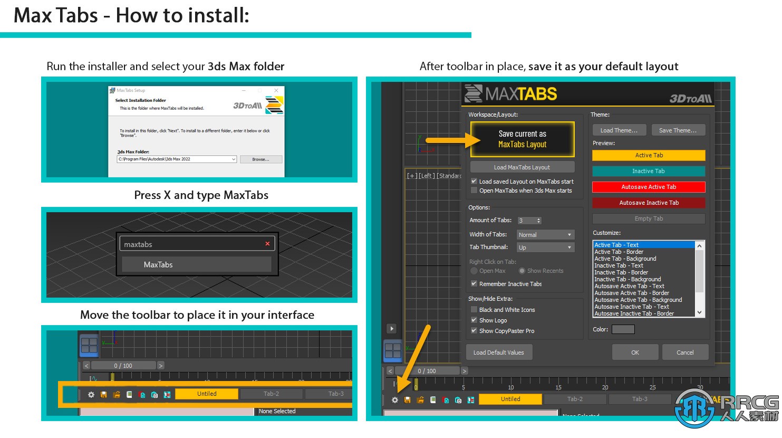Click viewport layout icon in 'Move the toolbar' image
782x438 pixels.
[x=89, y=346]
